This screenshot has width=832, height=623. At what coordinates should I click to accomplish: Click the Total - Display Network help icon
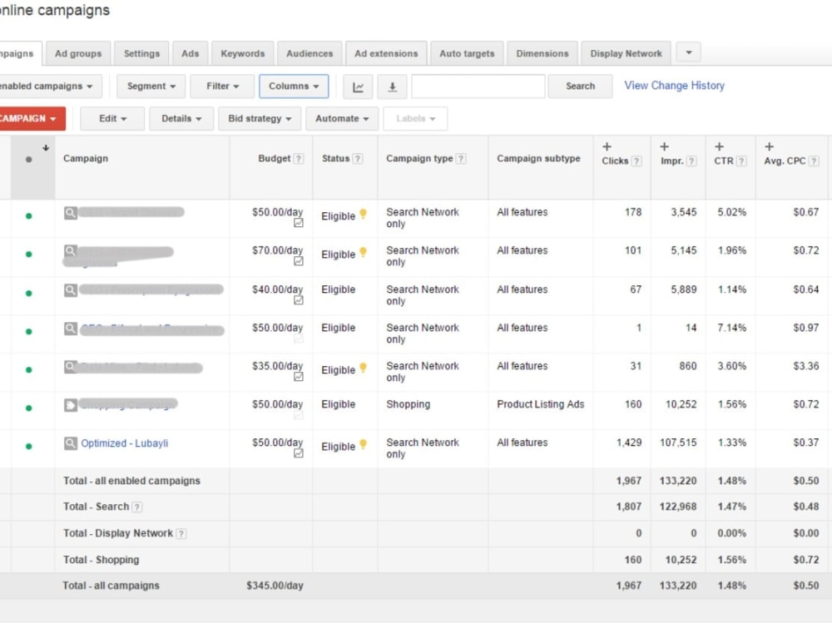point(181,534)
